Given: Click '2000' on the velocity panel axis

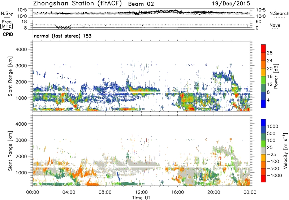Looking at the screenshot, I should point(21,156).
